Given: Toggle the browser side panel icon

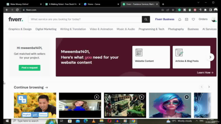Looking at the screenshot, I should click(210, 10).
